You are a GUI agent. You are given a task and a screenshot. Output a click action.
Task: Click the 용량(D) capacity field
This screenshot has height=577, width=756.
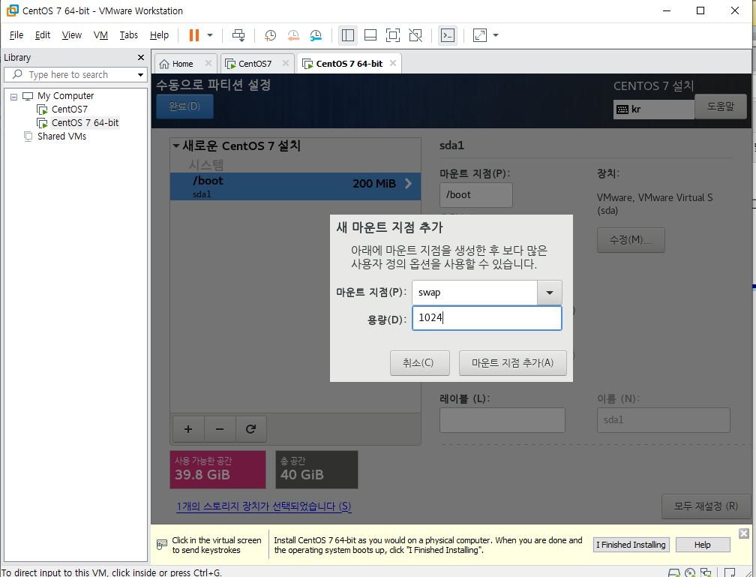[487, 318]
